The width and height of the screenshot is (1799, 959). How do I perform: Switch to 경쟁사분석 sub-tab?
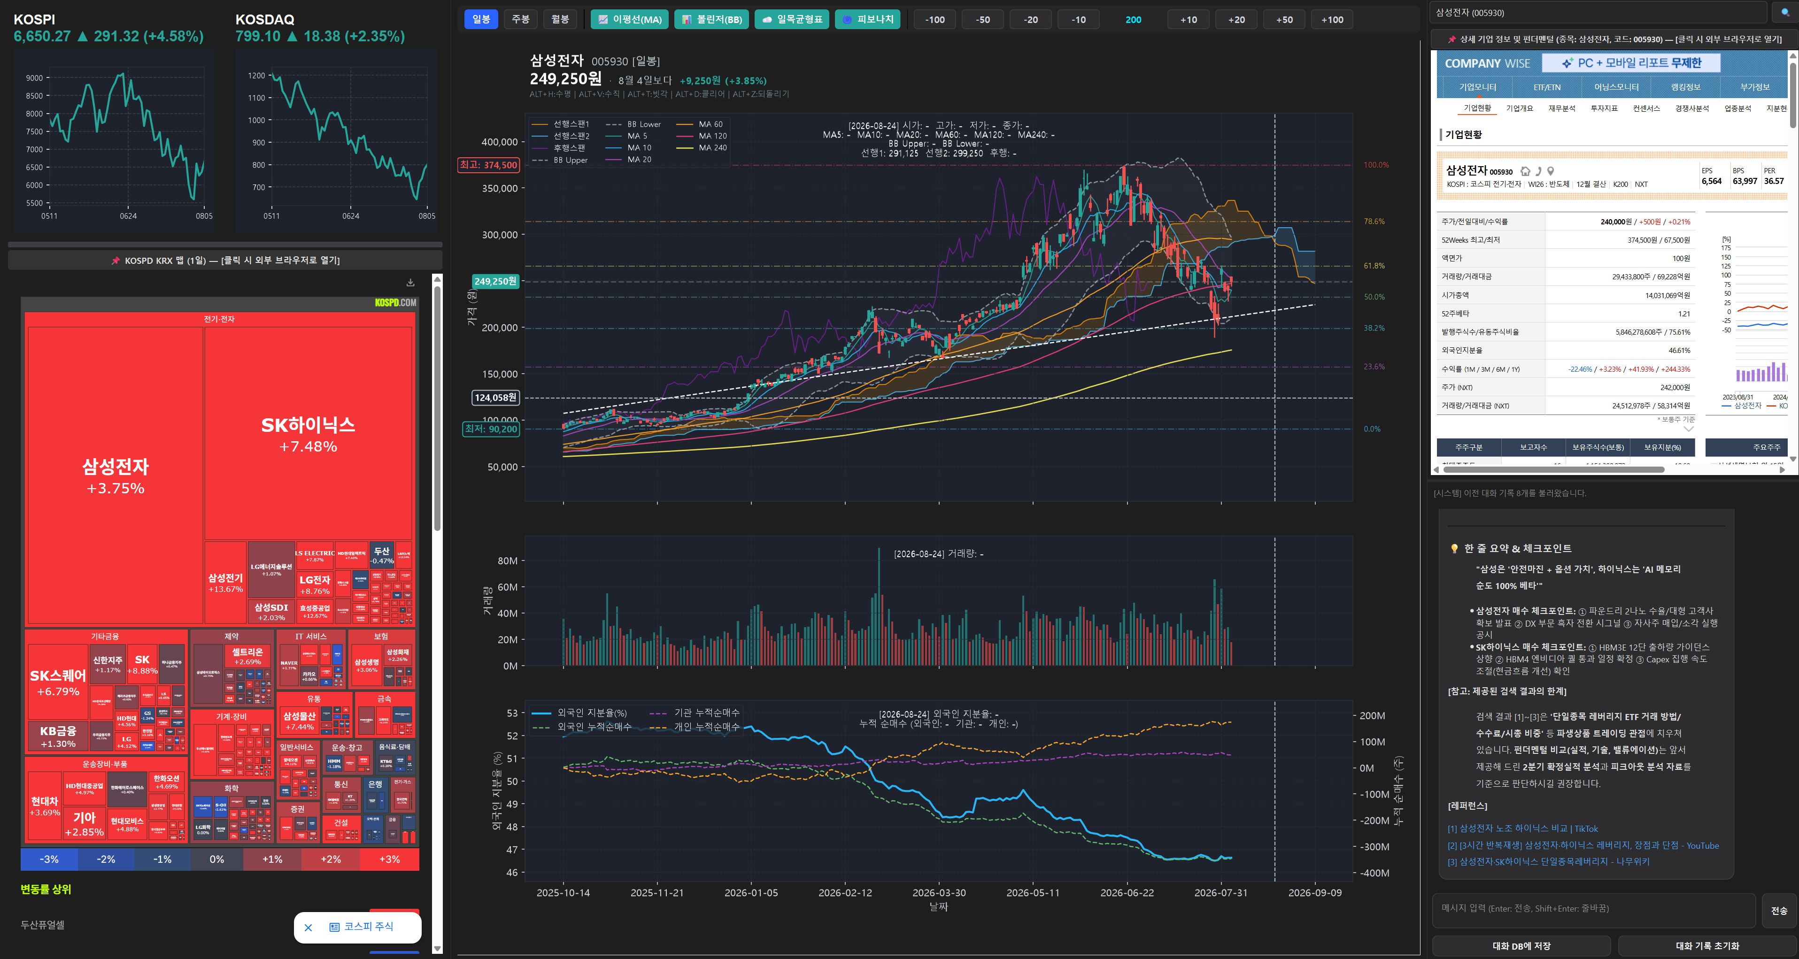point(1691,109)
